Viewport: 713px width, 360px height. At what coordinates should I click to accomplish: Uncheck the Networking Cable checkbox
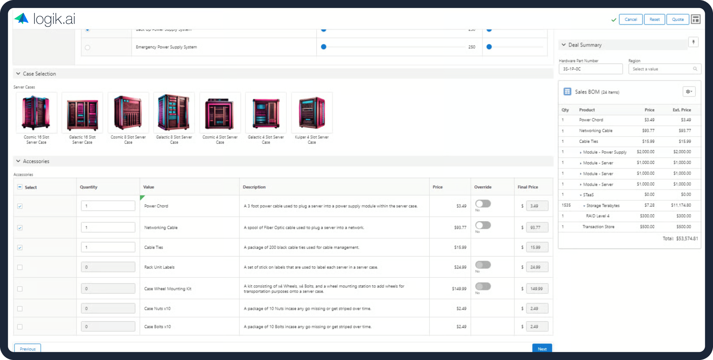(x=20, y=228)
